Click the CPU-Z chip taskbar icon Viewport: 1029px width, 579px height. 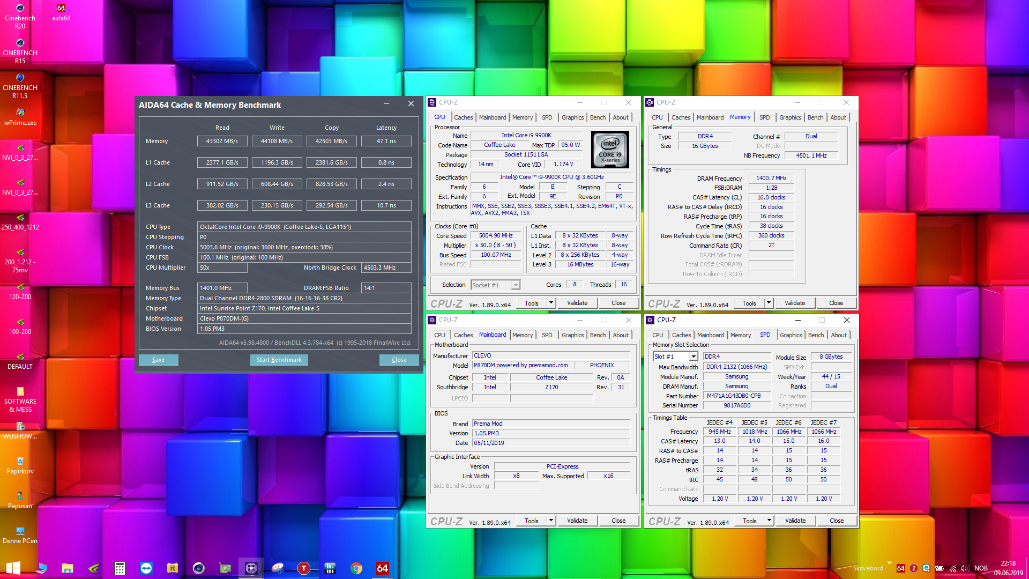pyautogui.click(x=251, y=568)
